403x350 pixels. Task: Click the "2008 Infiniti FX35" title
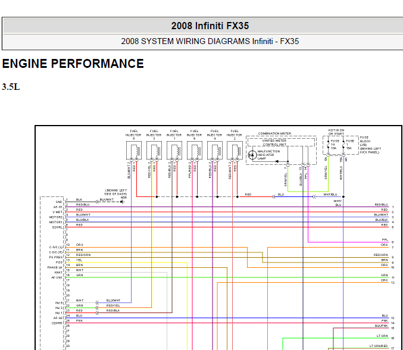click(210, 26)
